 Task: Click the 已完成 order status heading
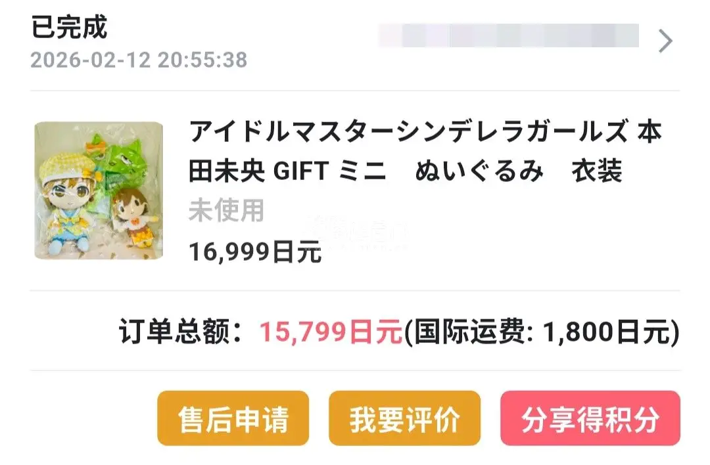click(69, 27)
